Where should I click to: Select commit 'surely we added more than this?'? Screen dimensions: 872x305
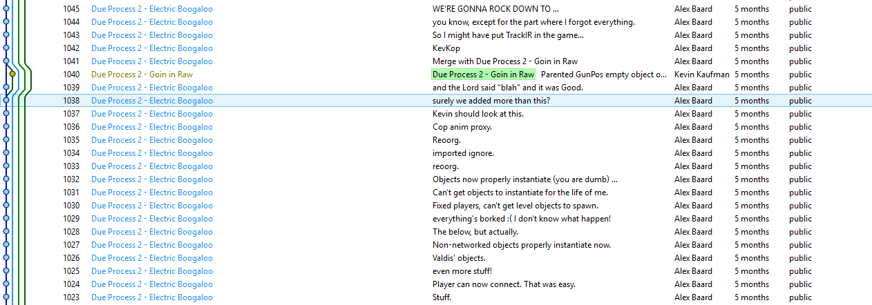[x=491, y=101]
